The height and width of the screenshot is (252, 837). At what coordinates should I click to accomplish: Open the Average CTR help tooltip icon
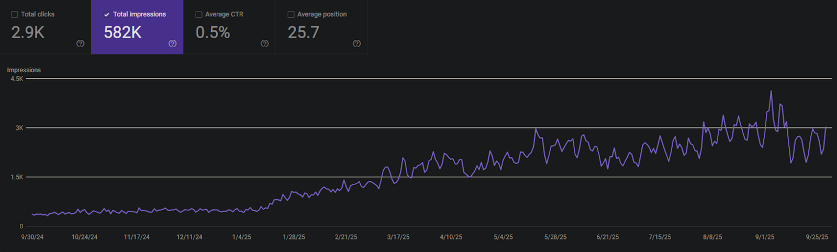pos(264,44)
